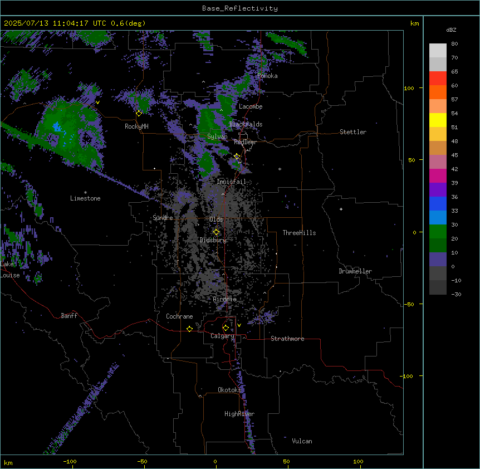Click the Okotoks label
The height and width of the screenshot is (469, 480).
coord(229,390)
